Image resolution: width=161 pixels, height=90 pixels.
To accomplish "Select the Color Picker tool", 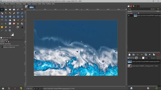I will [x=2, y=30].
